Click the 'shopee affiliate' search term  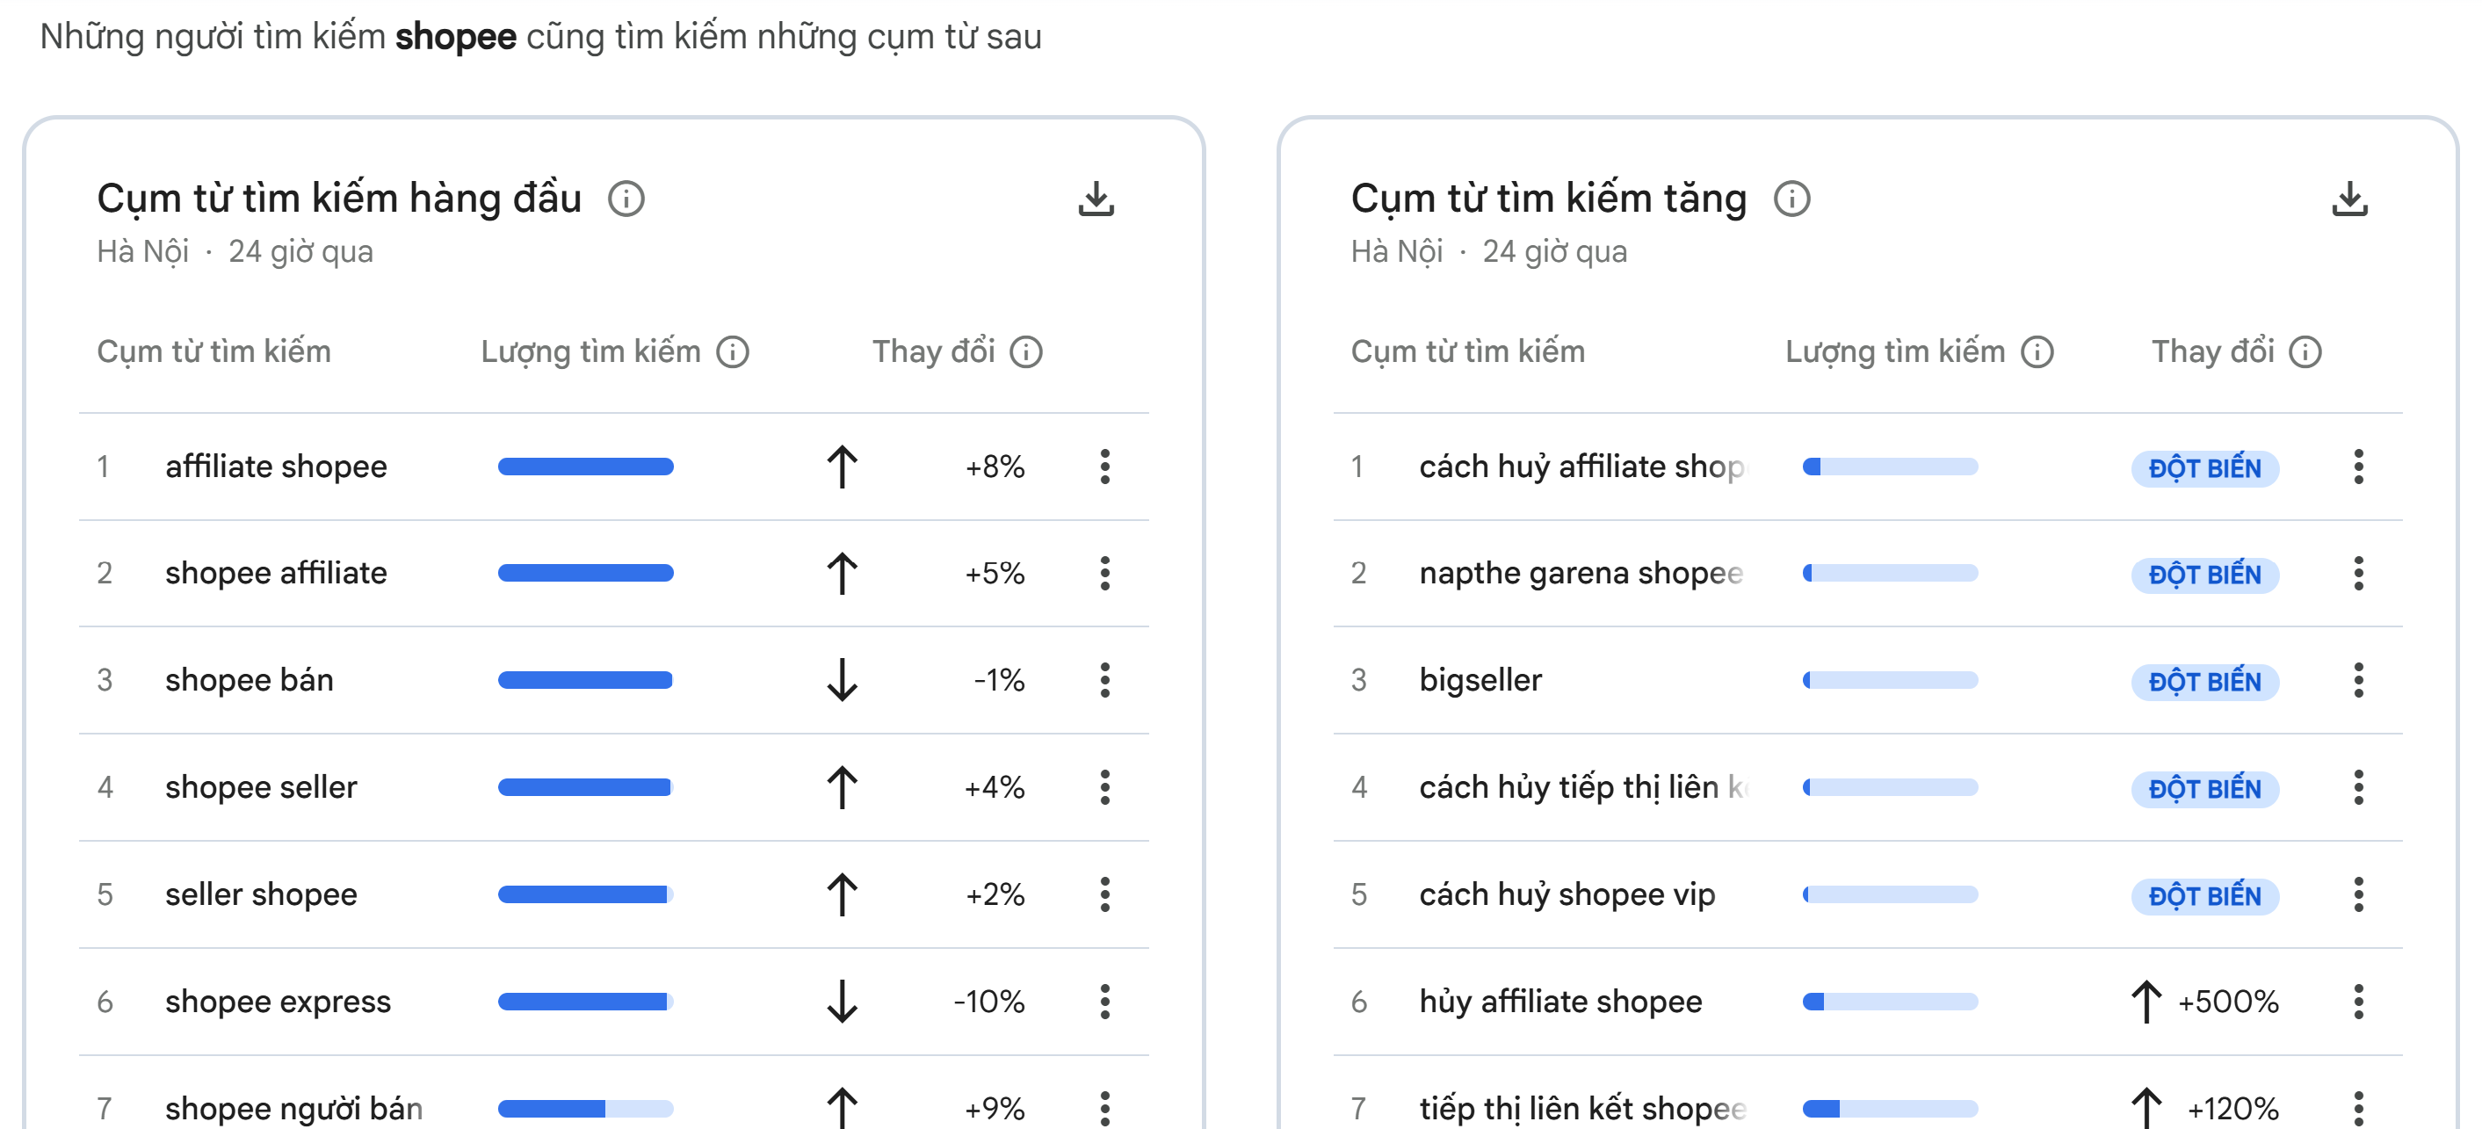click(276, 574)
